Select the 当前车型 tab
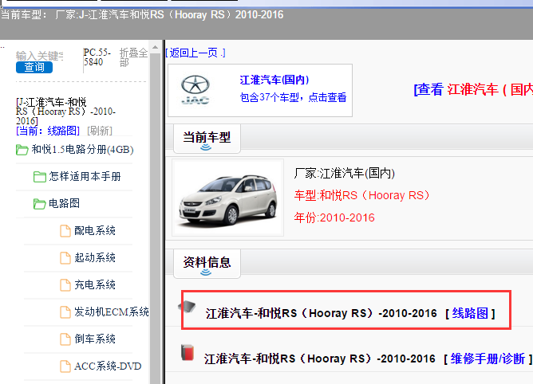 pos(207,139)
